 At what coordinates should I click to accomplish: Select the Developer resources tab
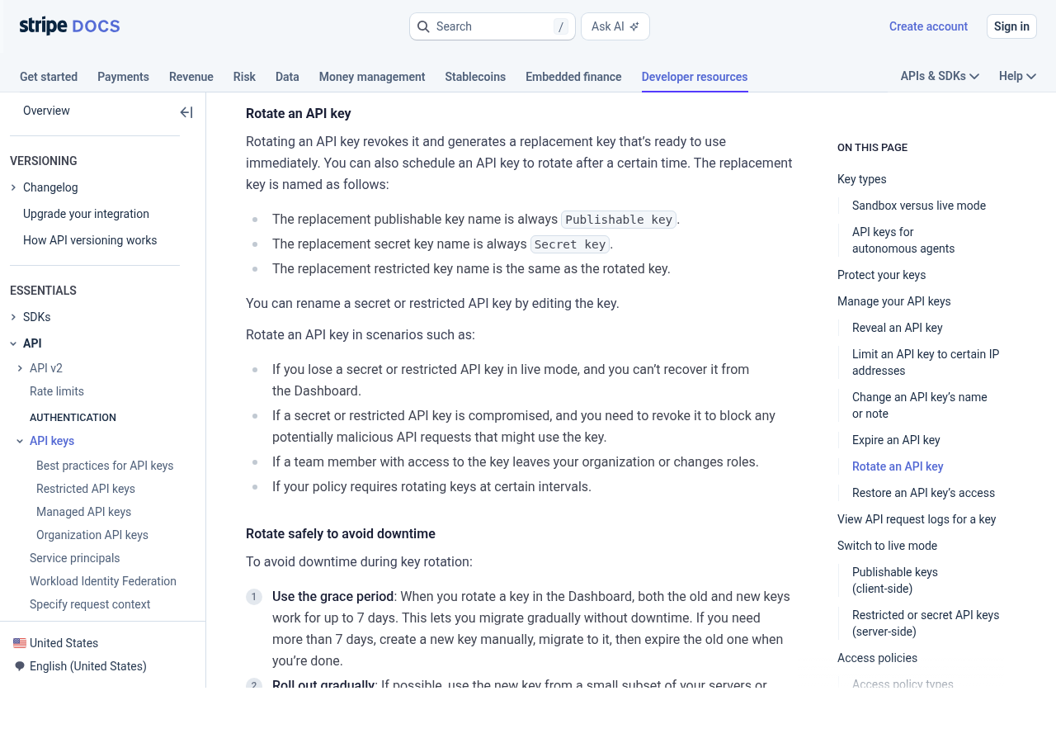click(x=695, y=77)
